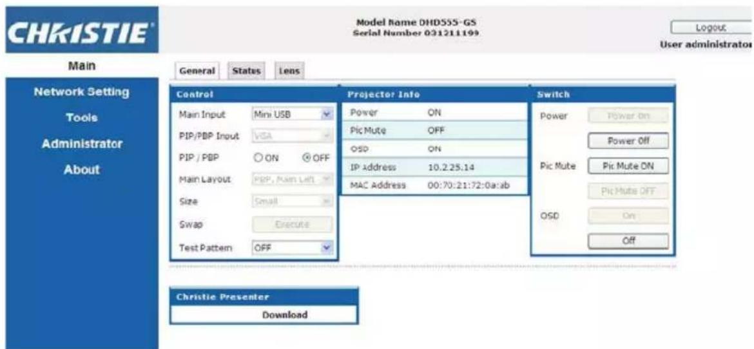754x349 pixels.
Task: Open the Main sidebar section
Action: pyautogui.click(x=81, y=66)
